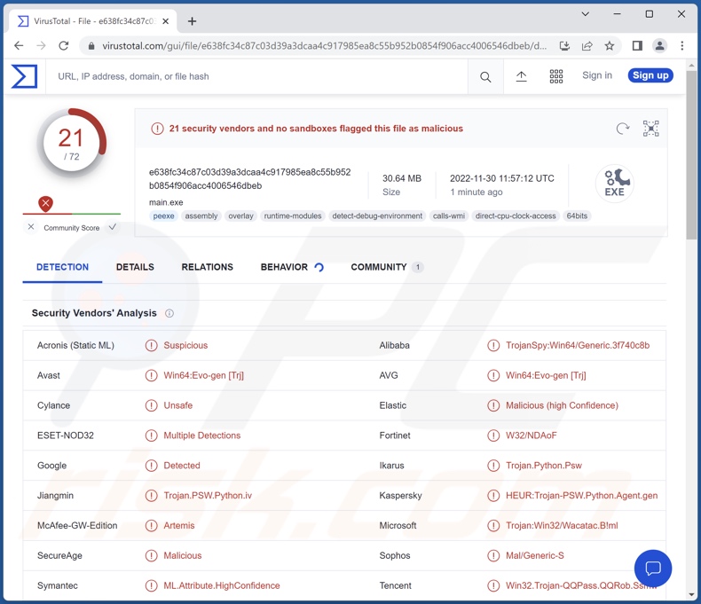Image resolution: width=701 pixels, height=604 pixels.
Task: Click the scrollbar down arrow
Action: point(691,594)
